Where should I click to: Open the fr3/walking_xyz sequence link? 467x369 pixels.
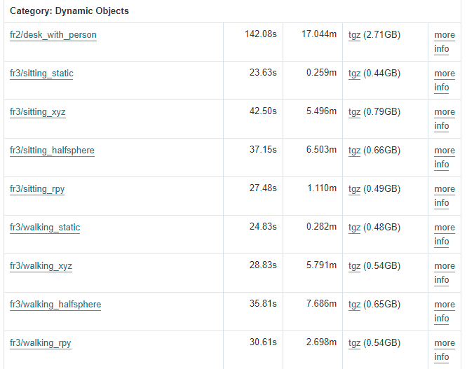pos(41,266)
